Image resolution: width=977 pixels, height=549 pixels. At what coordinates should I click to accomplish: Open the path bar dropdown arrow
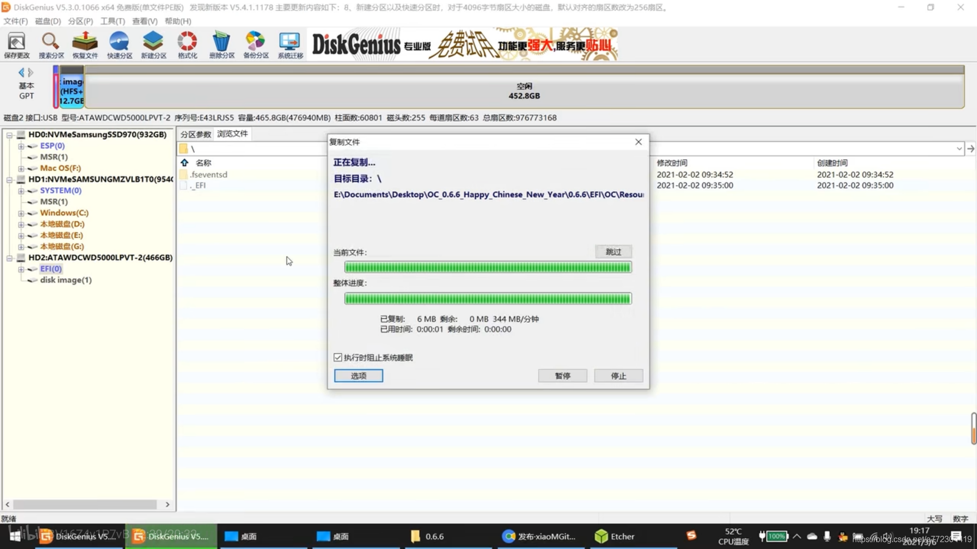coord(959,148)
